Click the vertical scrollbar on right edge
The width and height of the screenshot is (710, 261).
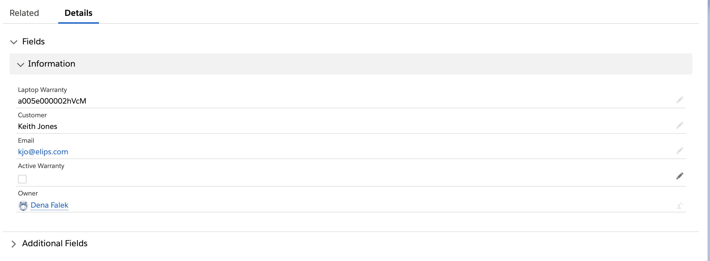click(708, 130)
